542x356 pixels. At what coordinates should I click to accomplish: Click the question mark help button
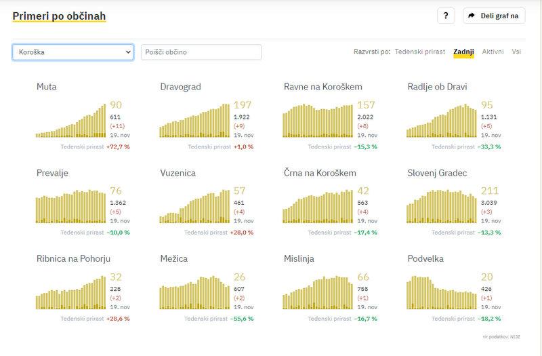pos(445,16)
